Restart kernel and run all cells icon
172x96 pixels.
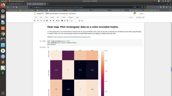point(67,21)
